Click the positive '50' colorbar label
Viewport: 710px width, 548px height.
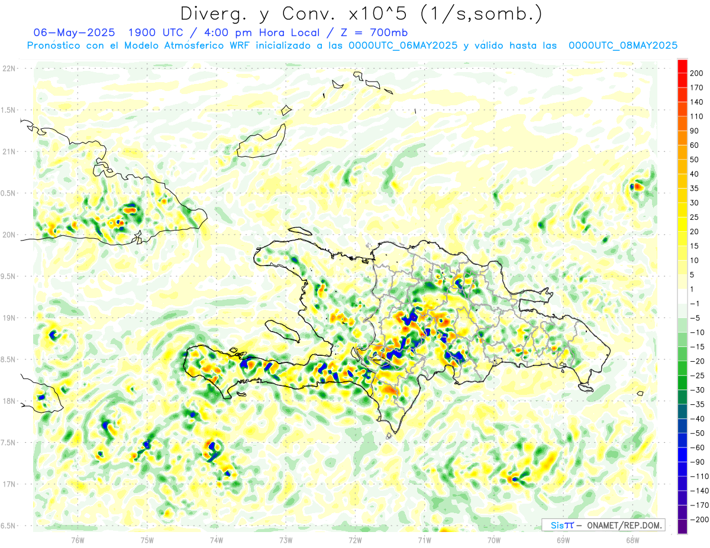click(x=695, y=160)
